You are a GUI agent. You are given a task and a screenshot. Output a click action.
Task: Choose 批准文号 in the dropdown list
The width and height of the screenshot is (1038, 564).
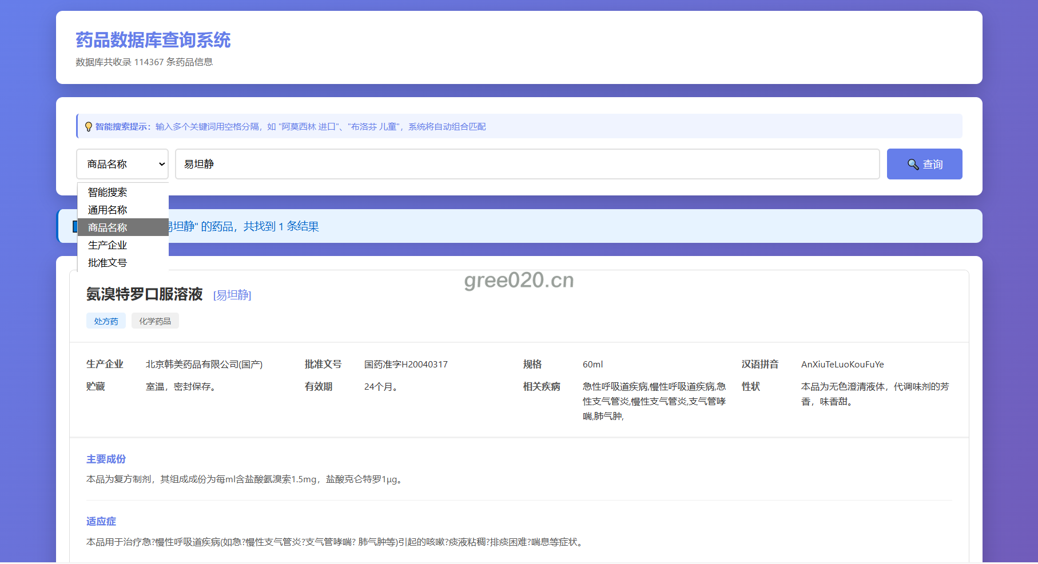(x=108, y=263)
